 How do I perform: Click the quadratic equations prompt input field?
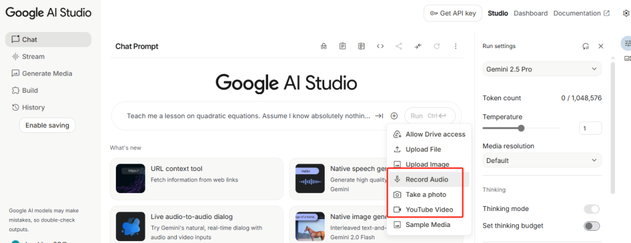[248, 116]
